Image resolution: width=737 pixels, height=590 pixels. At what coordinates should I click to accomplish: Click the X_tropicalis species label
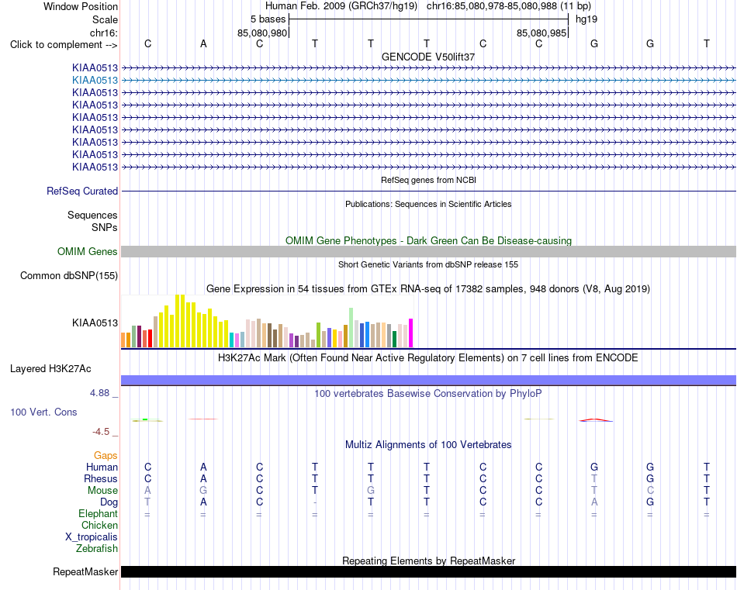click(x=92, y=537)
